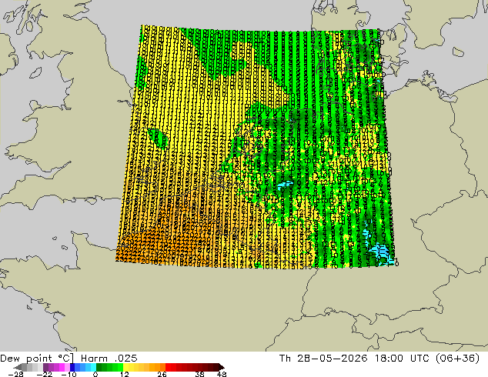
Task: Click the '-28' legend minimum value label
Action: [x=15, y=374]
